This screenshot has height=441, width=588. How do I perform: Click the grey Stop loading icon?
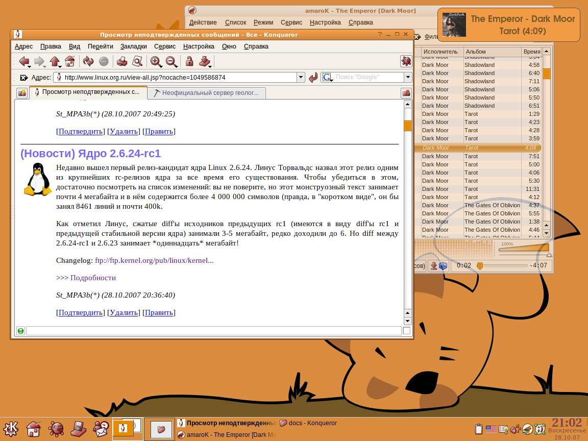[104, 61]
